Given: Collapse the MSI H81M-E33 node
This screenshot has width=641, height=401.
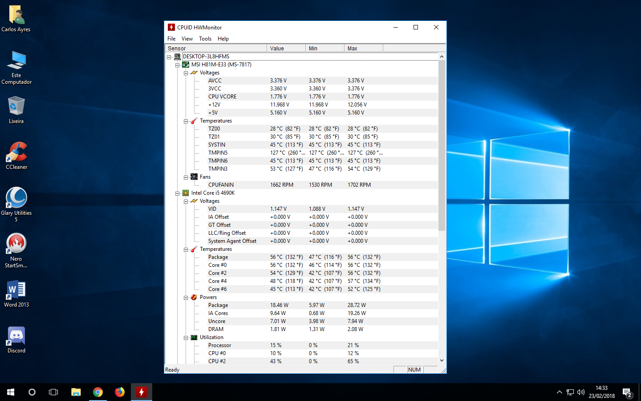Looking at the screenshot, I should (178, 65).
